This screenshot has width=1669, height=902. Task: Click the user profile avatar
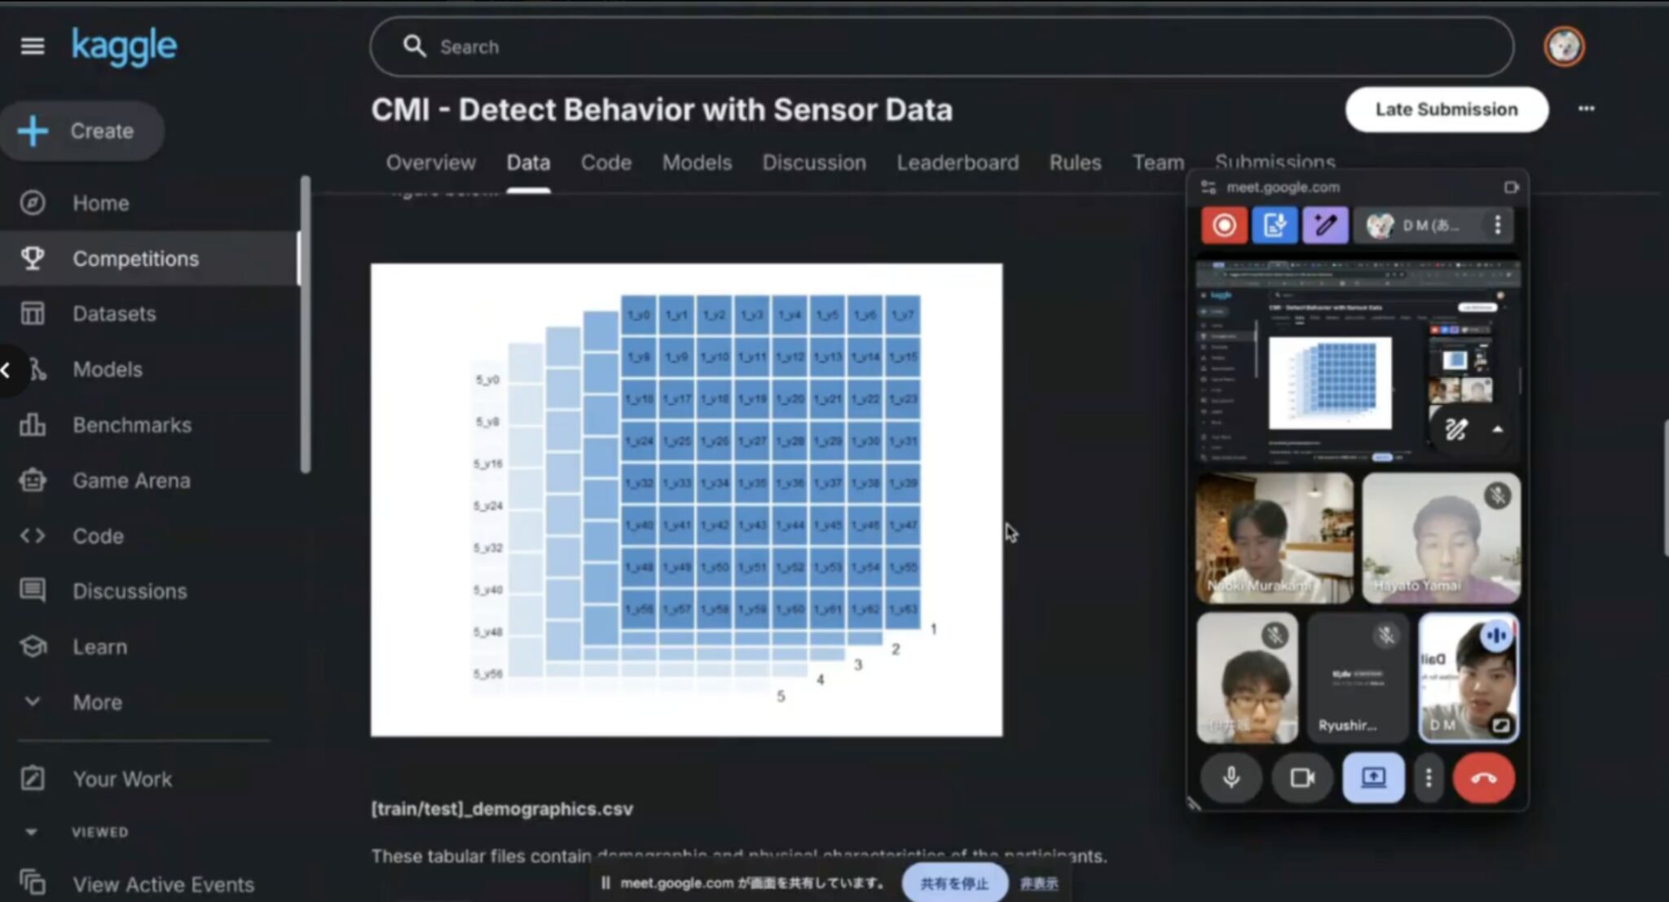1563,46
